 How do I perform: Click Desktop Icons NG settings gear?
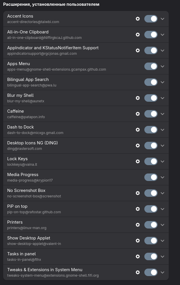click(138, 146)
